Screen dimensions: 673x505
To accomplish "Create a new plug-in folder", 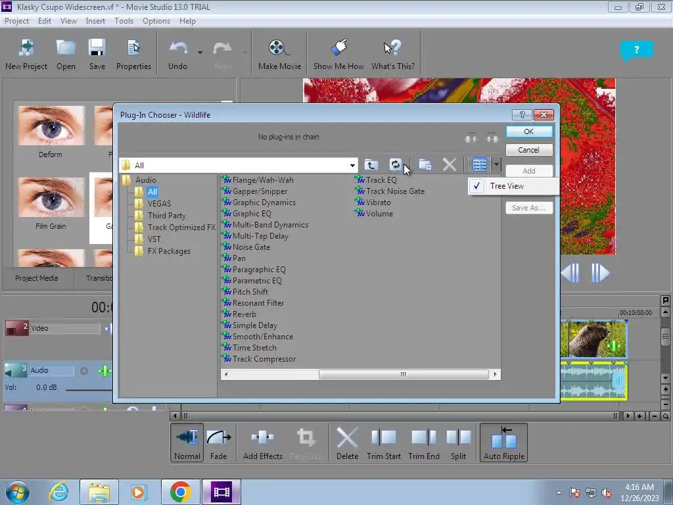I will tap(425, 164).
